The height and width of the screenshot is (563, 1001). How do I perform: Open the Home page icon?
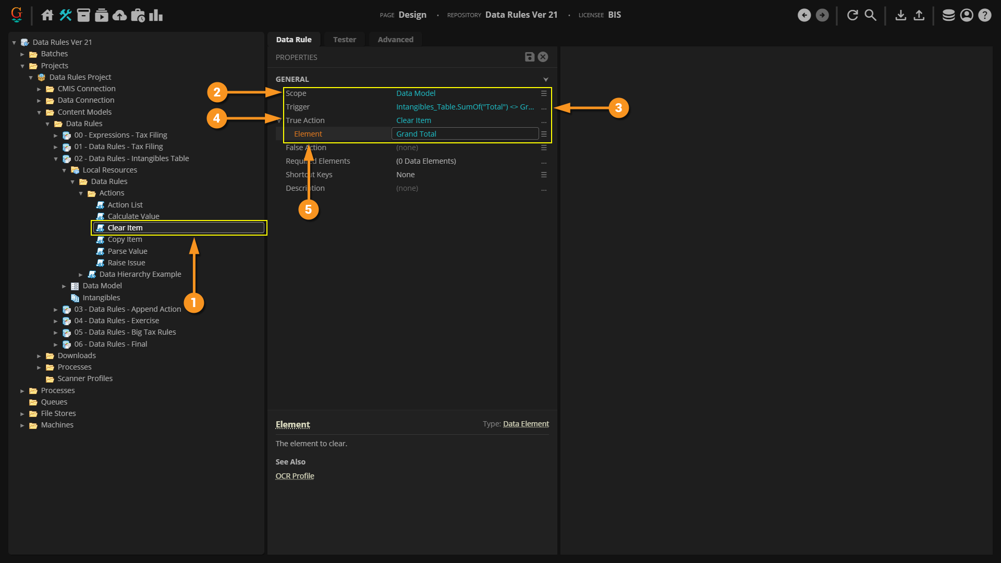tap(47, 15)
